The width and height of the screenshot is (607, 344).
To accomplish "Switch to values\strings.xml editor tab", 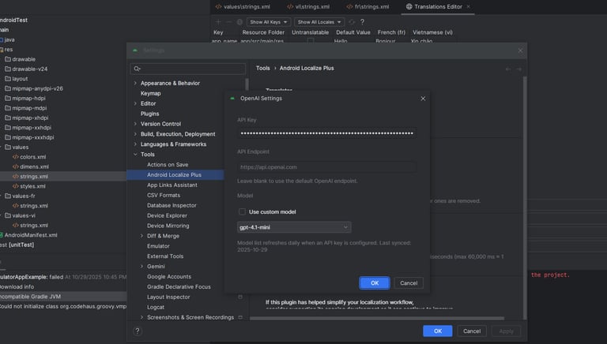I will point(243,6).
